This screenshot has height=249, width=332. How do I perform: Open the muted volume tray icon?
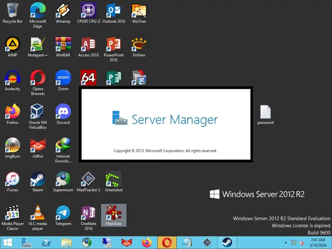pos(301,243)
